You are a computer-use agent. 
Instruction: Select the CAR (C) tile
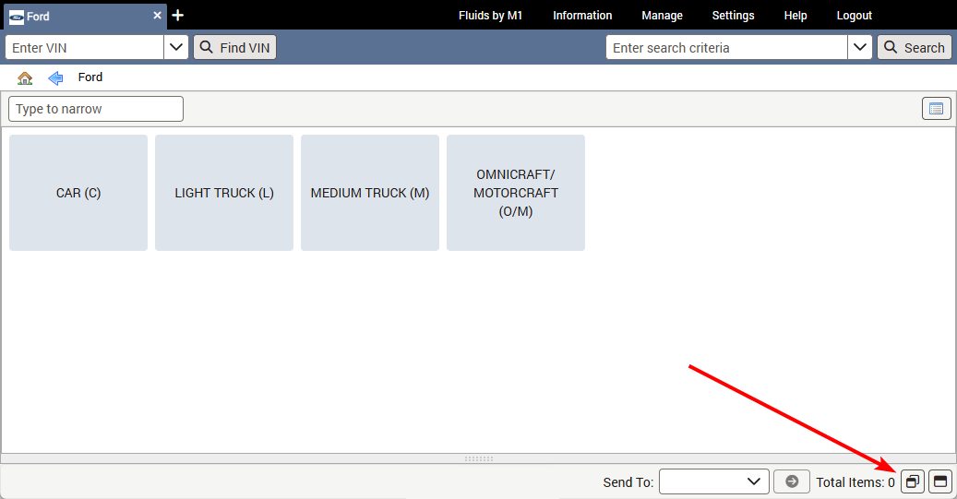pos(78,193)
